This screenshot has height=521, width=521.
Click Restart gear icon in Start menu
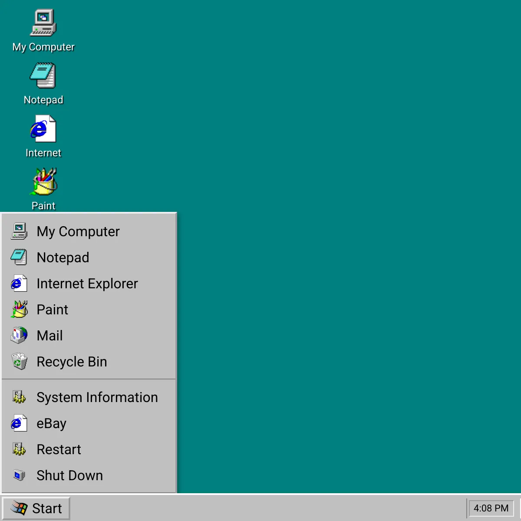tap(19, 449)
